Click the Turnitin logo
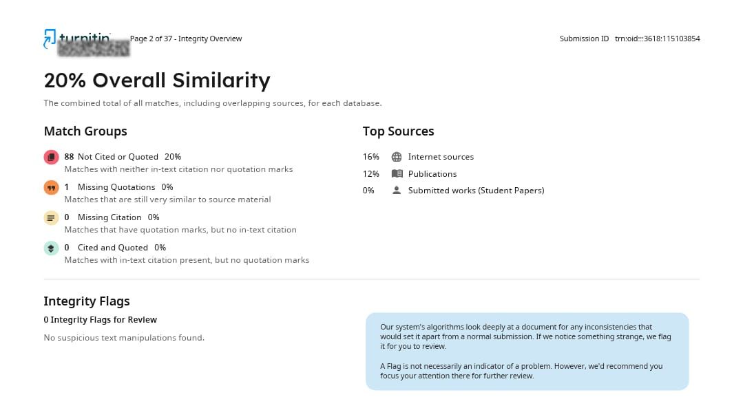Viewport: 743px width, 408px height. tap(78, 39)
